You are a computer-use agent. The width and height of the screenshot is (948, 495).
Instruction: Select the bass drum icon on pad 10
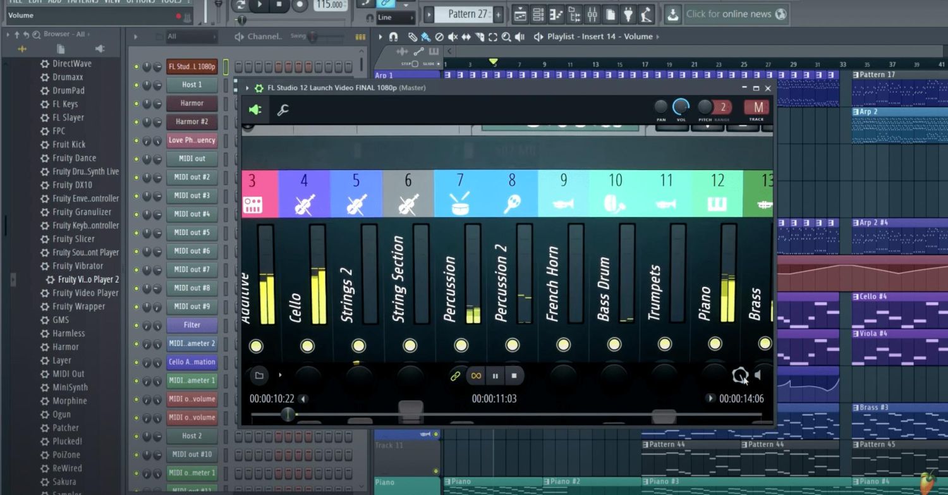[x=615, y=204]
